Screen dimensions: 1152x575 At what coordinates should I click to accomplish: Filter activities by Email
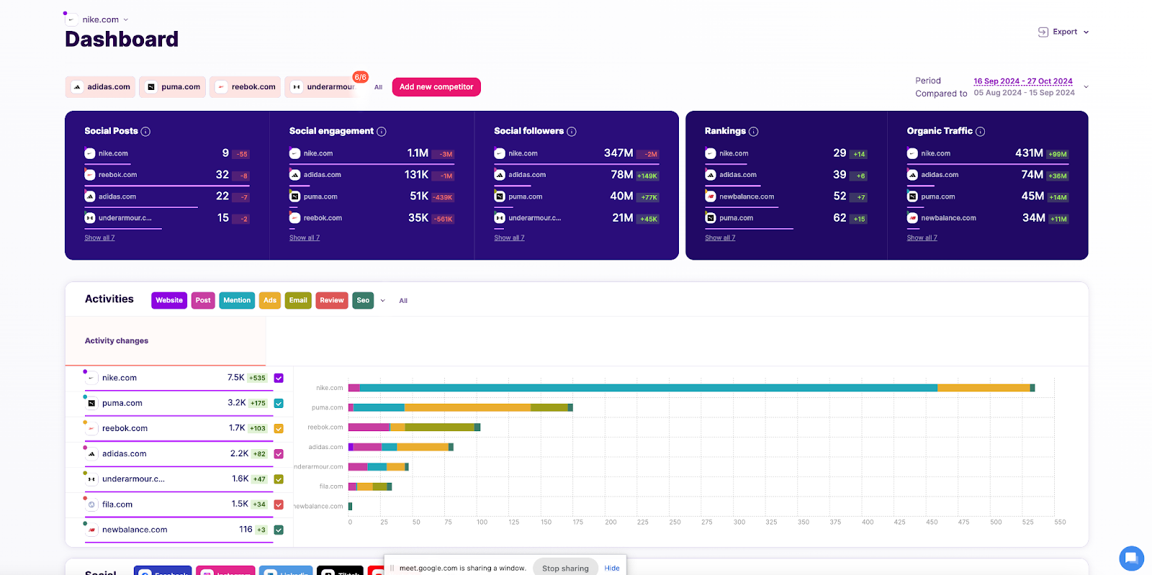(x=298, y=301)
